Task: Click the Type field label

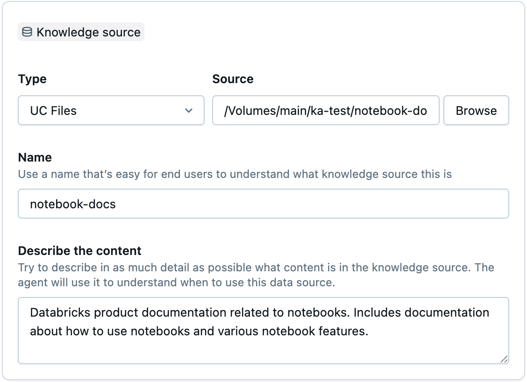Action: [32, 79]
